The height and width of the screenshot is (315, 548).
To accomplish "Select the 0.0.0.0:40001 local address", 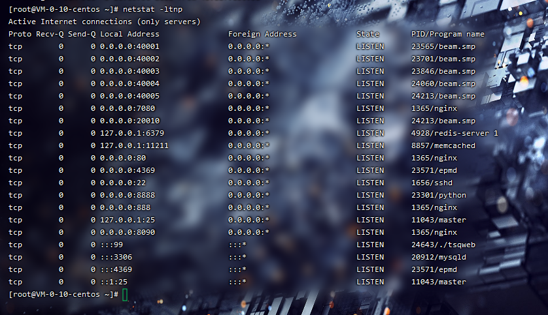I will (x=129, y=46).
